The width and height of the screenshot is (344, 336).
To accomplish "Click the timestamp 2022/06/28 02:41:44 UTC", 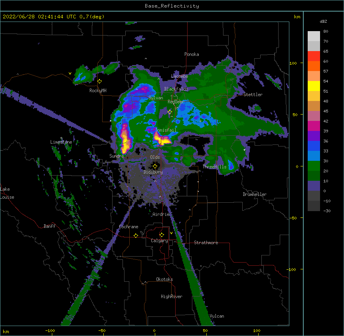I will (x=40, y=17).
